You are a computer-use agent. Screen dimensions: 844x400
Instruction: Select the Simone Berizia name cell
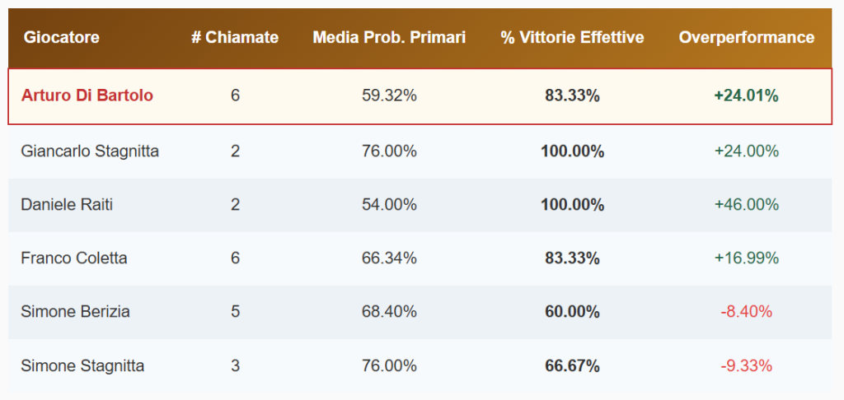coord(75,312)
